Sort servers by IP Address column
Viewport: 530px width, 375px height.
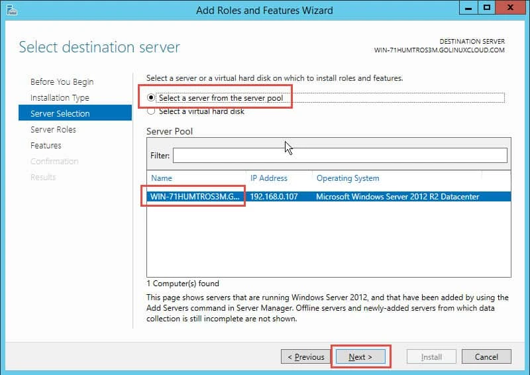(x=269, y=178)
